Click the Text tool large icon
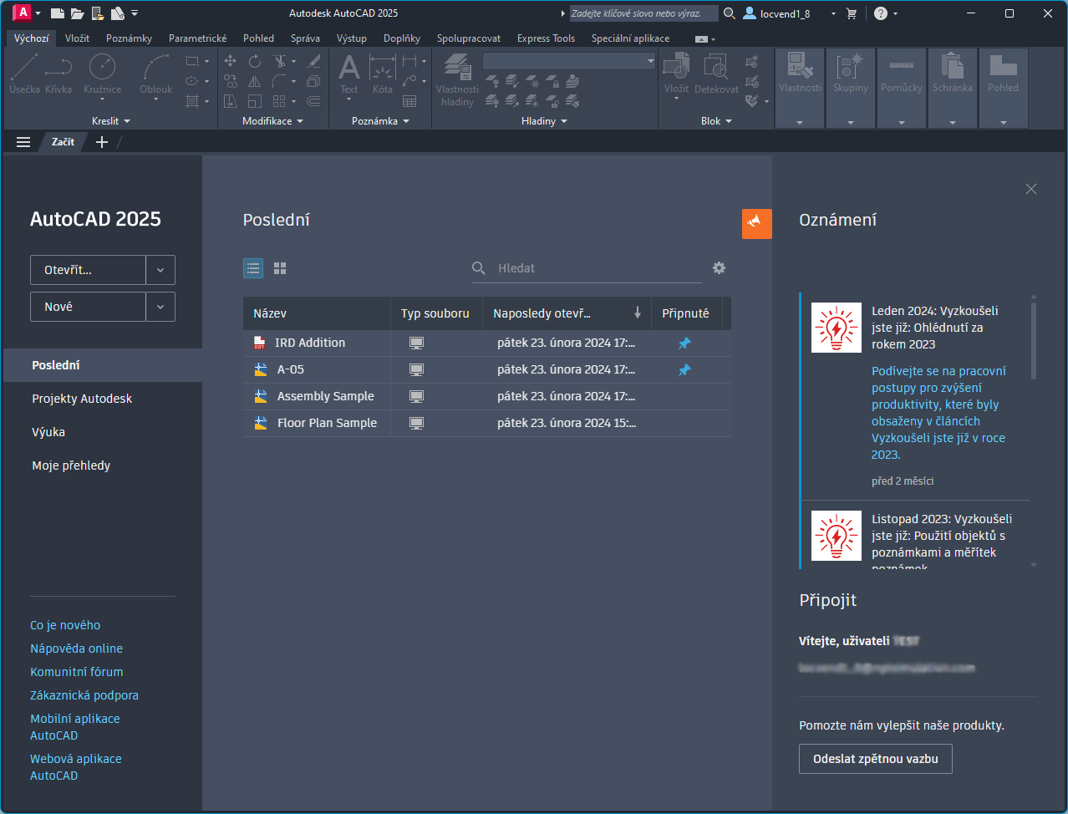The image size is (1068, 814). click(349, 67)
